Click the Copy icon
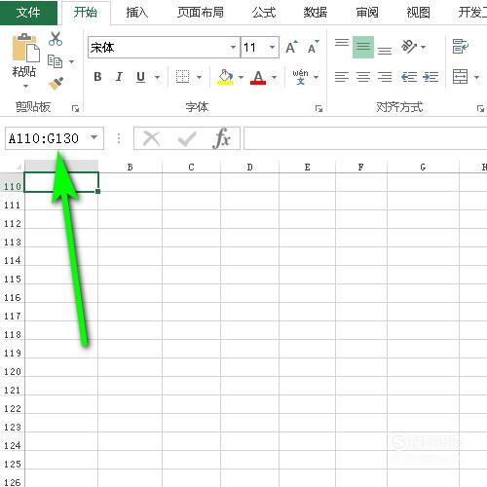The width and height of the screenshot is (487, 487). [x=55, y=61]
